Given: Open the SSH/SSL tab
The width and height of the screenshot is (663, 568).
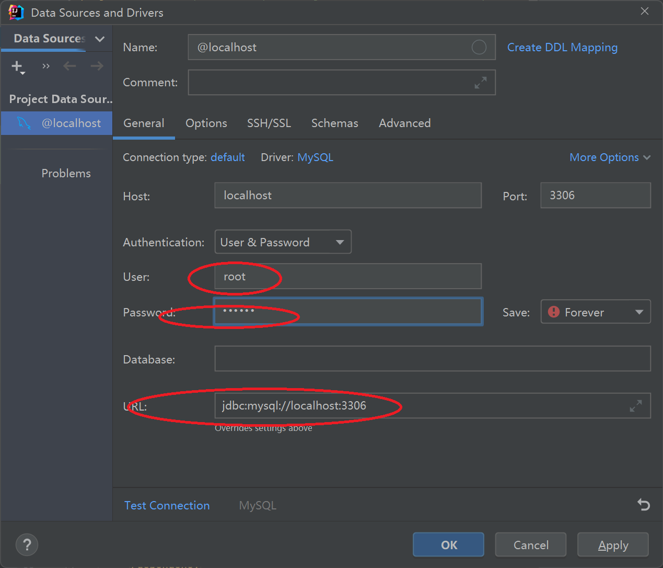Looking at the screenshot, I should (269, 123).
